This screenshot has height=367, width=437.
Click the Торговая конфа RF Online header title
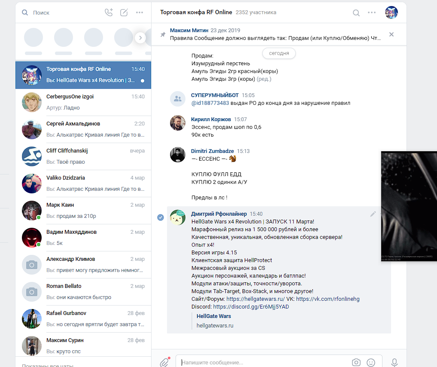pos(196,12)
